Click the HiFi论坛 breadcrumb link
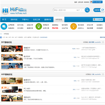Screen dimensions: 105x105 6,34
